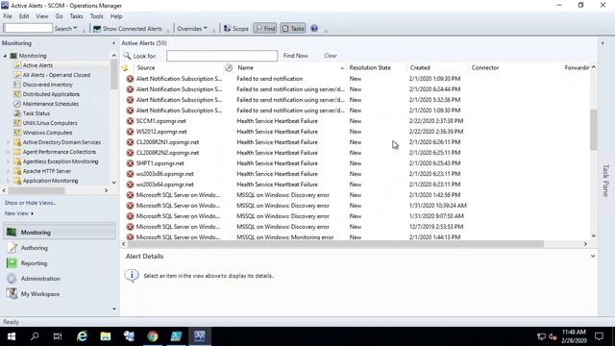Toggle the Tasks pane toolbar button
Image resolution: width=615 pixels, height=346 pixels.
click(292, 28)
